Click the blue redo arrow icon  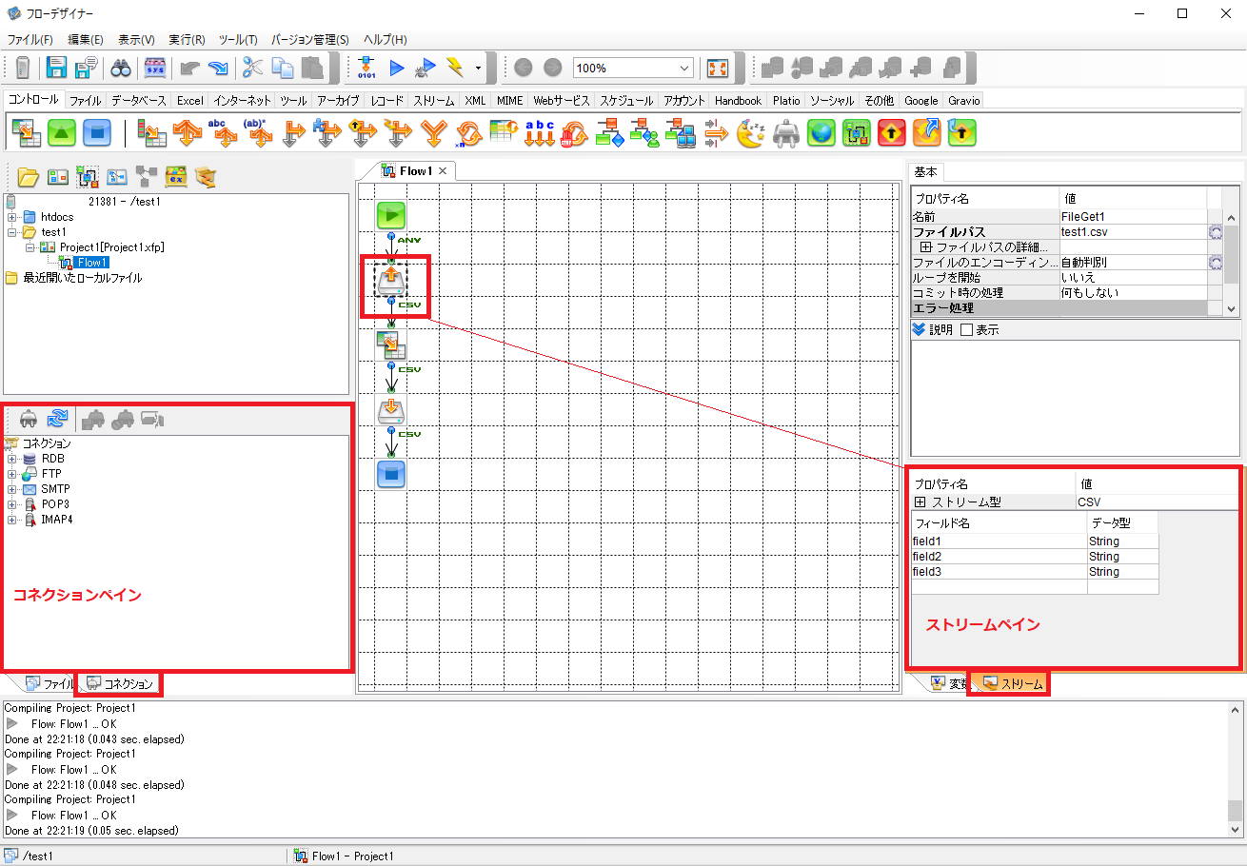pos(220,68)
